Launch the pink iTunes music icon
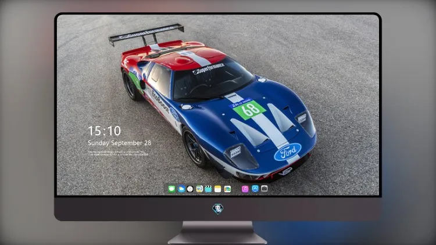The image size is (436, 245). [245, 189]
